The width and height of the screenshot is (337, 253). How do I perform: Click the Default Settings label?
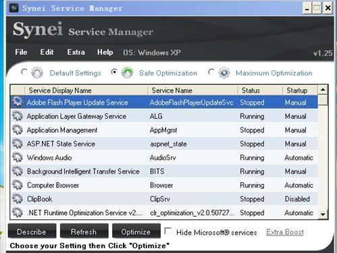coord(76,73)
